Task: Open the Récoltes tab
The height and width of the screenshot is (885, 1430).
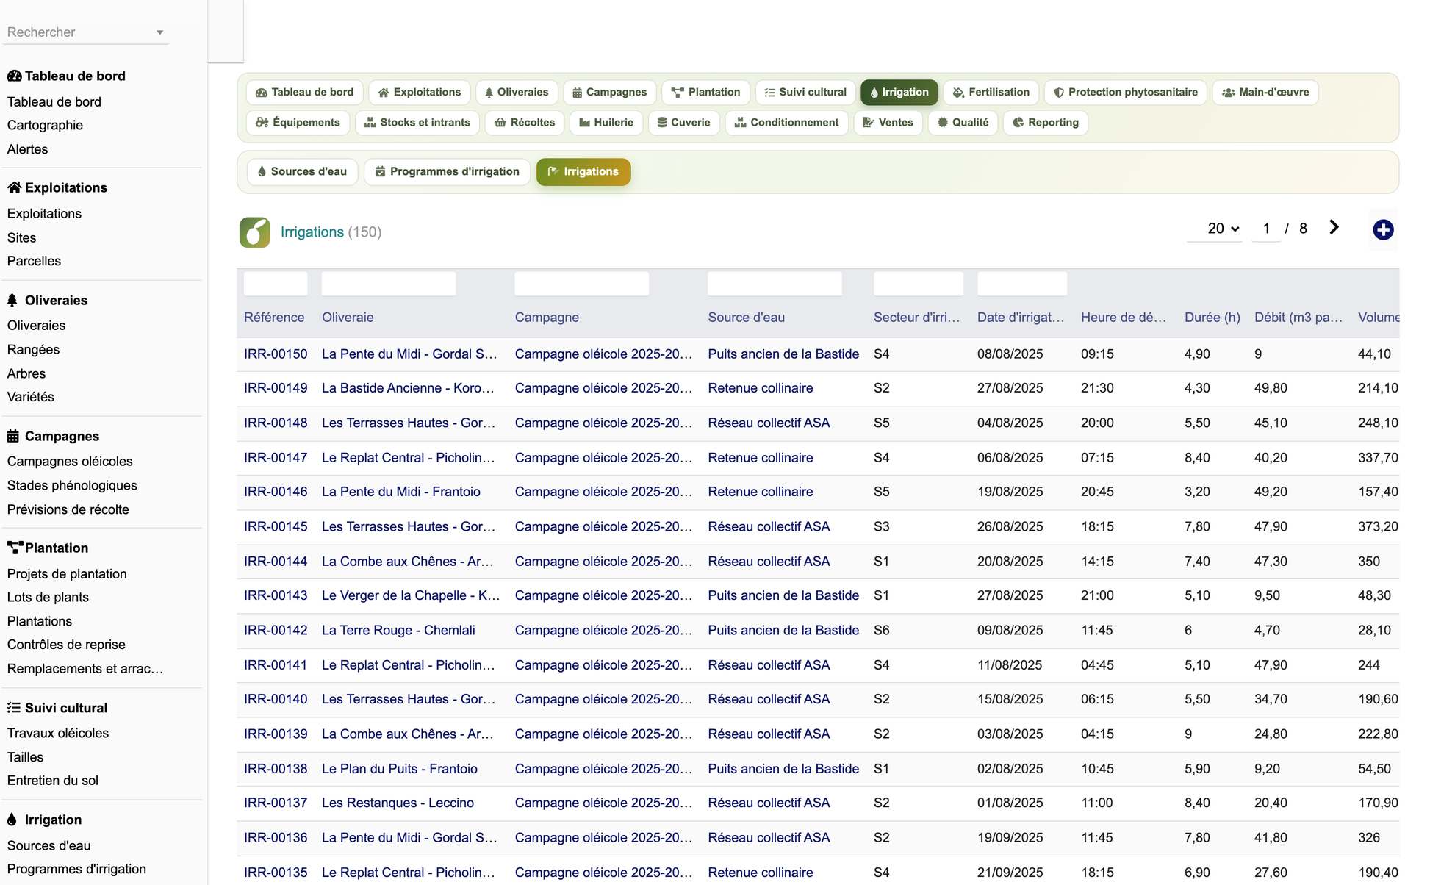Action: point(525,122)
